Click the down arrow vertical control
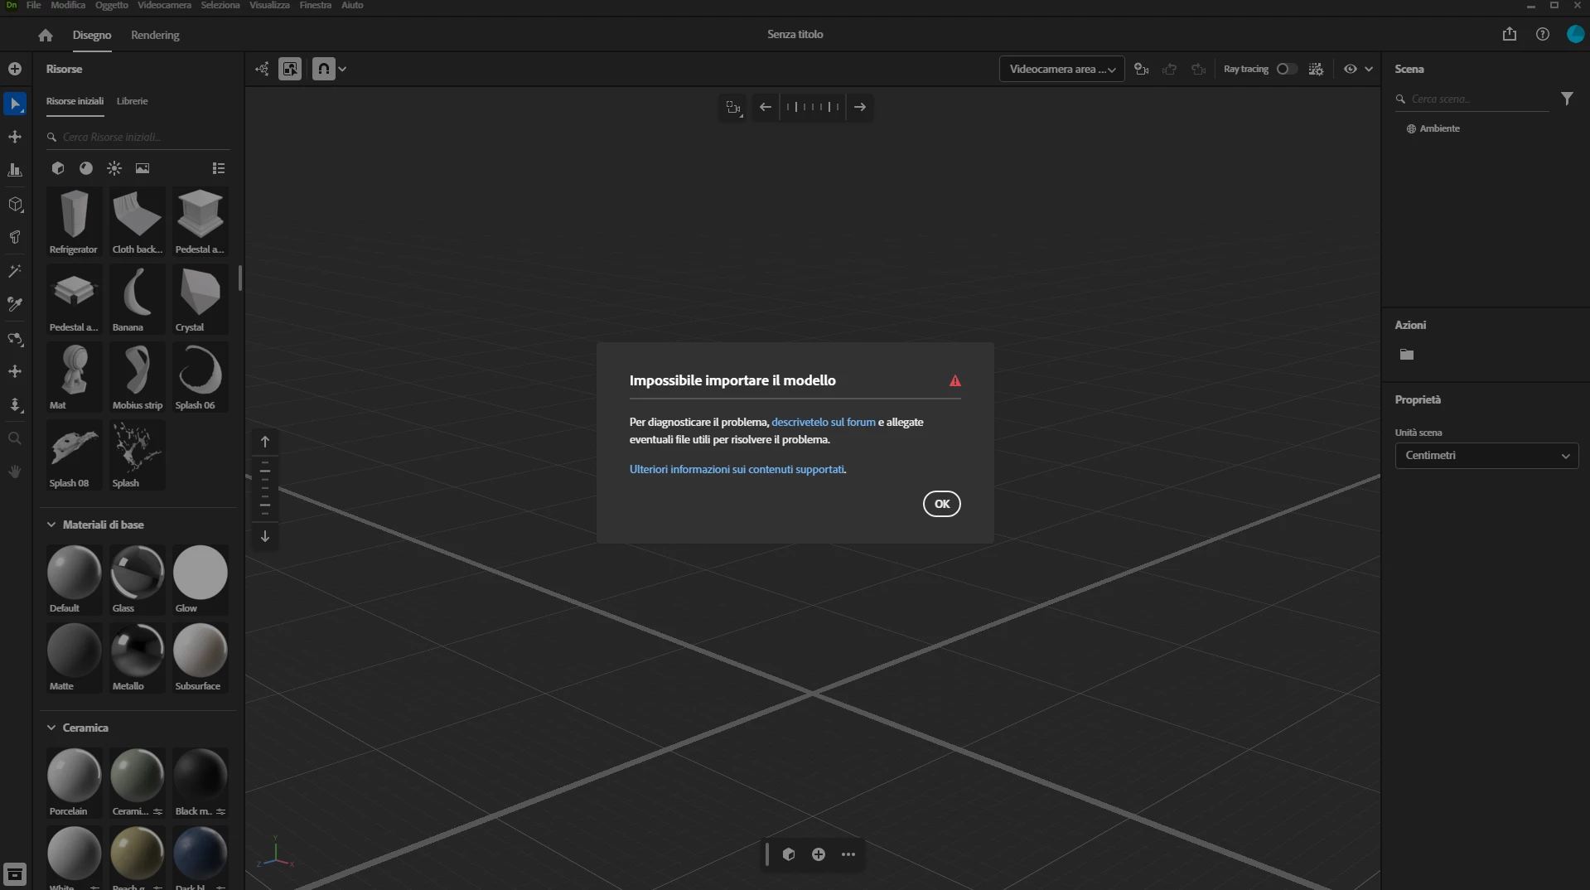Image resolution: width=1590 pixels, height=890 pixels. (265, 536)
